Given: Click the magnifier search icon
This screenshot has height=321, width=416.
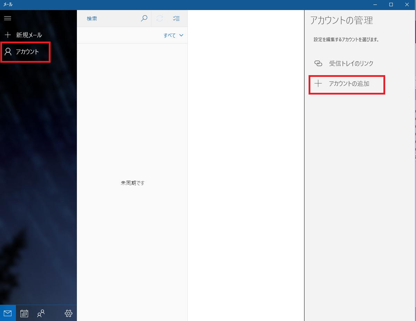Looking at the screenshot, I should (x=144, y=19).
